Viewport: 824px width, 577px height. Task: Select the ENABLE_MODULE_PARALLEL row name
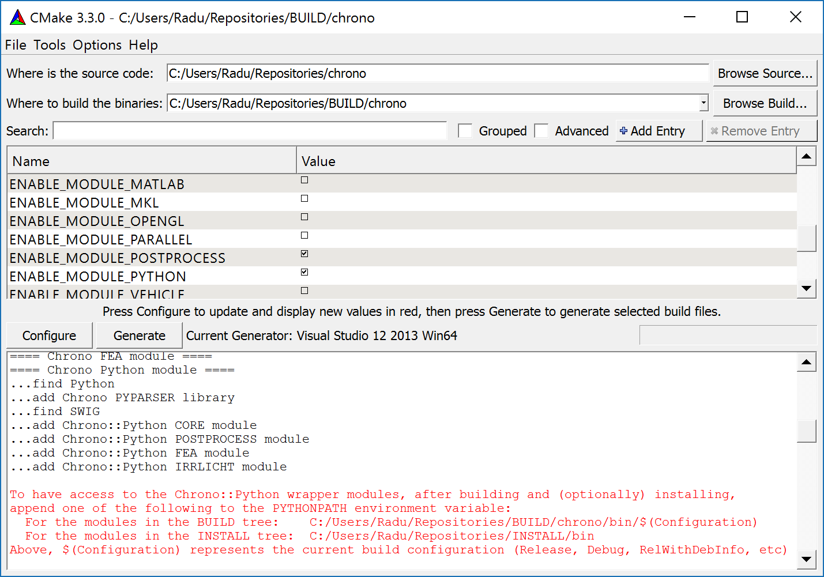click(101, 240)
